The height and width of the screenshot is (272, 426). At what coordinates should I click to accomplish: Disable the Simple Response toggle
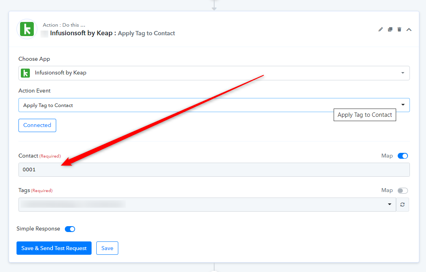(70, 229)
